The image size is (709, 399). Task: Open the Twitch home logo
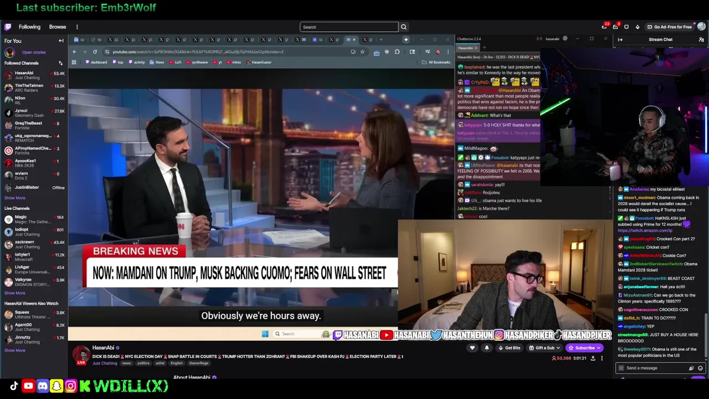8,27
